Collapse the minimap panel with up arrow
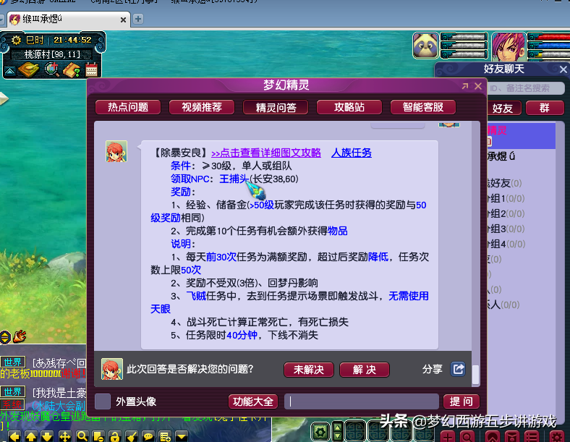The height and width of the screenshot is (442, 570). (x=10, y=70)
